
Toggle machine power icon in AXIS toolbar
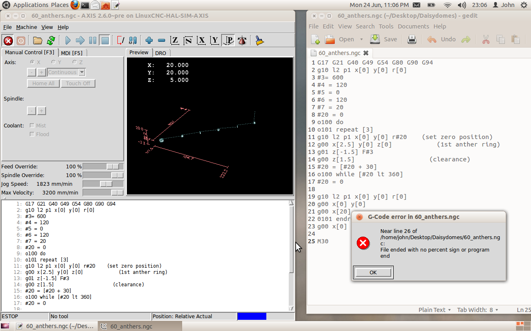coord(21,40)
